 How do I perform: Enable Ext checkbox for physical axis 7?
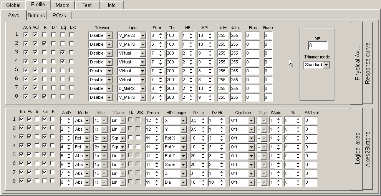click(71, 88)
